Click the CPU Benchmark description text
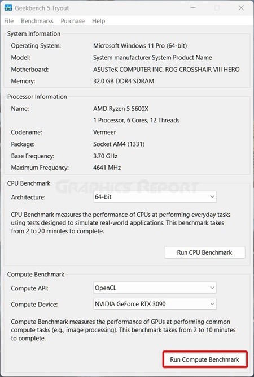This screenshot has height=377, width=254. [x=121, y=223]
